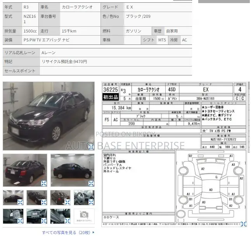Select the displacement value 1500cc
The image size is (251, 236).
point(30,31)
